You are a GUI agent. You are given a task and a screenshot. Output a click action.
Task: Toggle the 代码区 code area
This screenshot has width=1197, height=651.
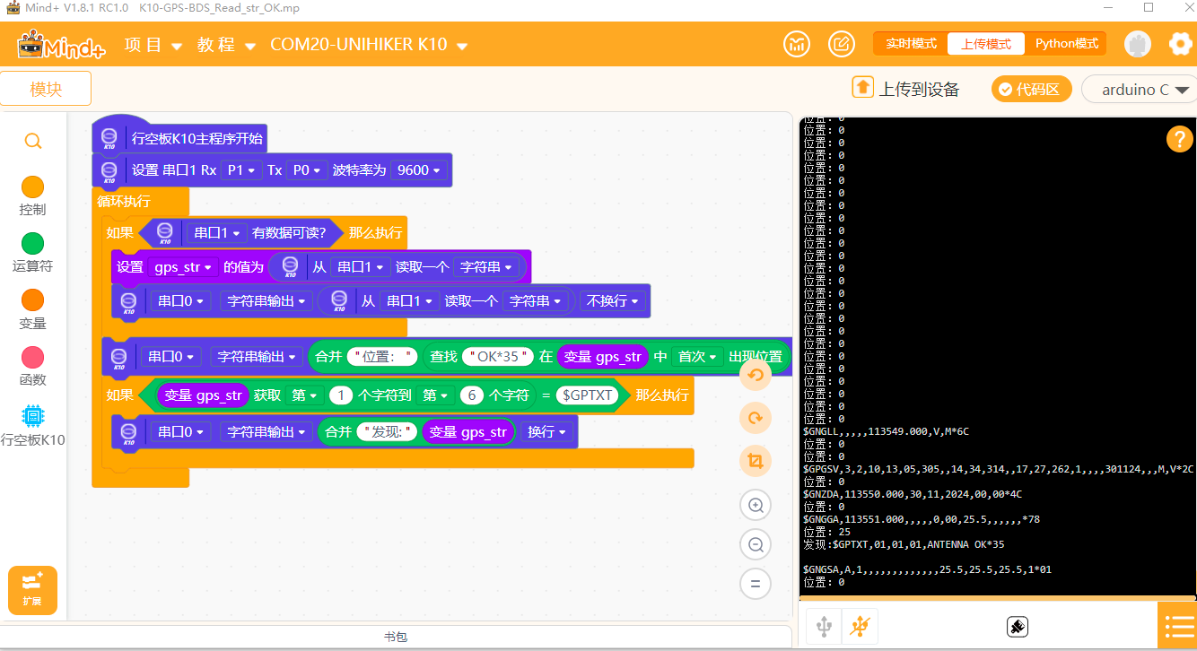[1030, 90]
